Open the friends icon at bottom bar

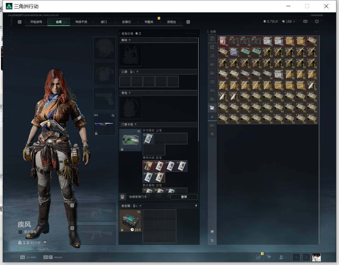[281, 257]
